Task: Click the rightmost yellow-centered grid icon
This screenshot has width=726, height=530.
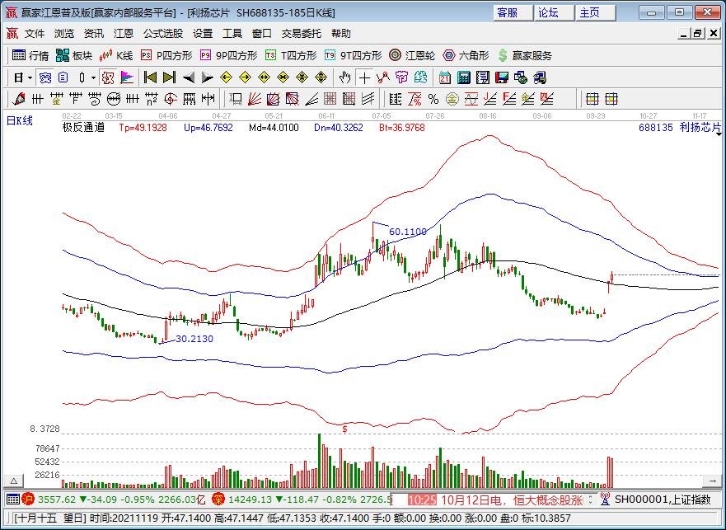Action: click(611, 99)
